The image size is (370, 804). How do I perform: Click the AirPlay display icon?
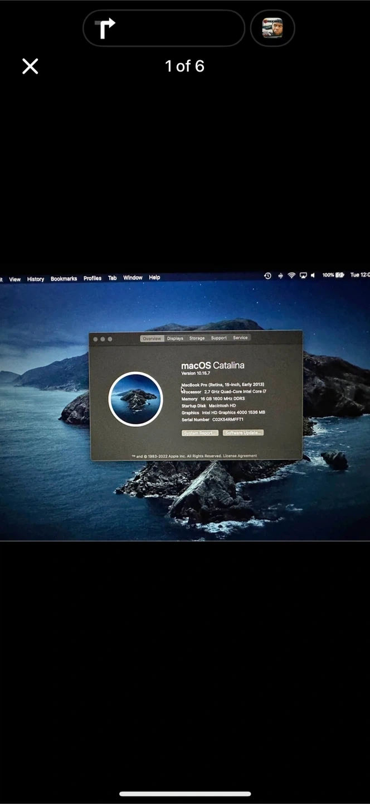[x=303, y=276]
